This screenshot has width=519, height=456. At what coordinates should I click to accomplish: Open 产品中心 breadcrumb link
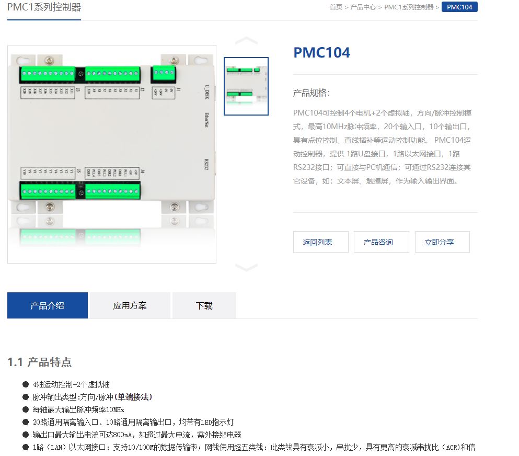pos(363,7)
